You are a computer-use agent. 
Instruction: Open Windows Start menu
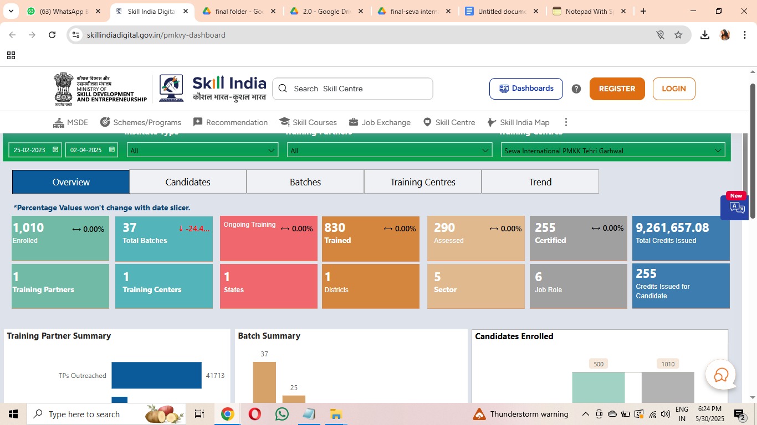pos(13,414)
